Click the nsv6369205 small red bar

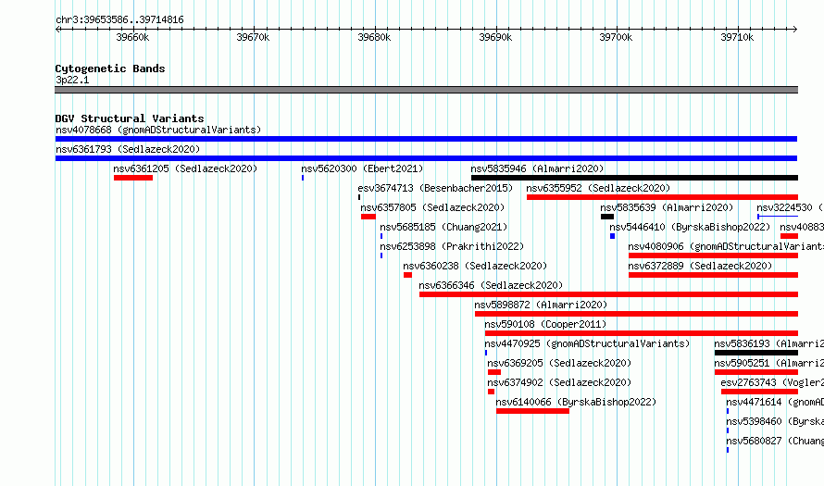tap(494, 372)
